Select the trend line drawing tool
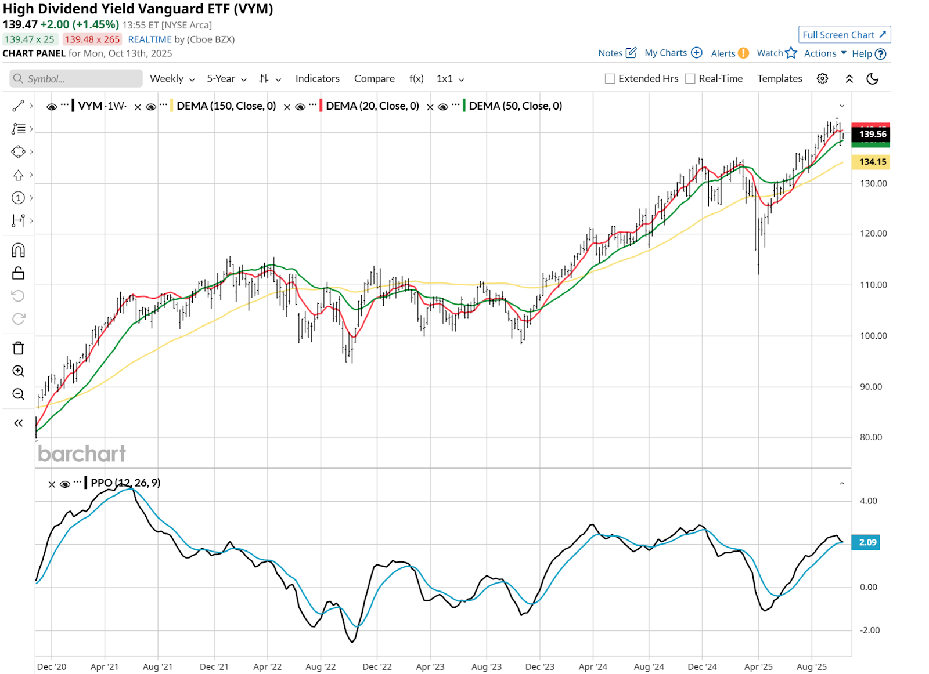929x674 pixels. click(18, 106)
